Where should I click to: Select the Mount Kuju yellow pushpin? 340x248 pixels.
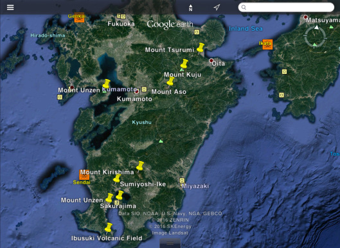pos(184,64)
